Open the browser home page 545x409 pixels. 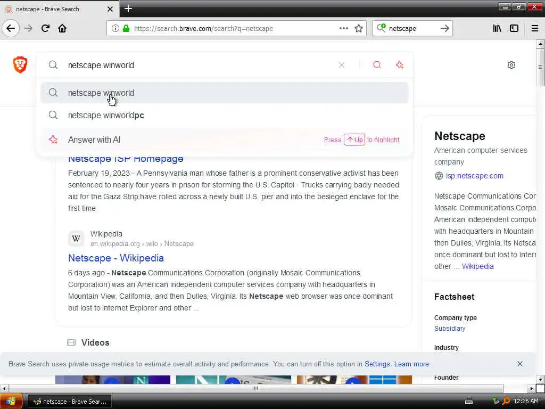click(x=62, y=28)
